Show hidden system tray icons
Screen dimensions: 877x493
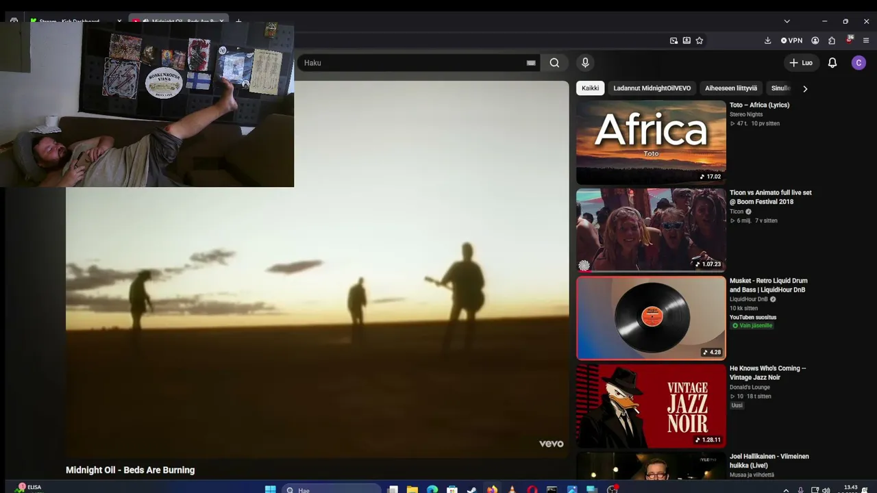tap(786, 490)
